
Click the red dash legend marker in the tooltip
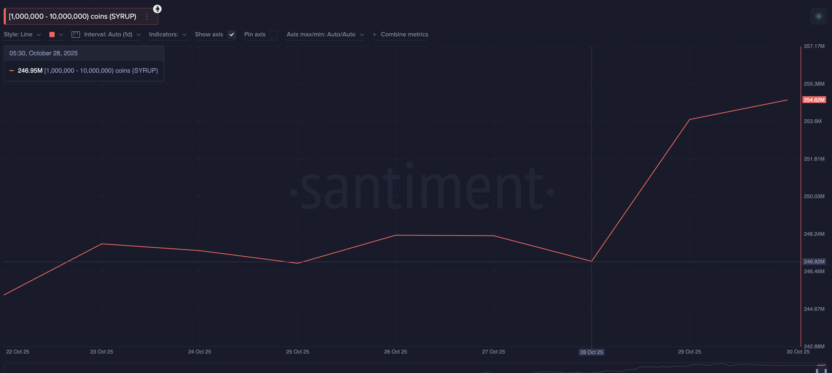click(x=12, y=70)
